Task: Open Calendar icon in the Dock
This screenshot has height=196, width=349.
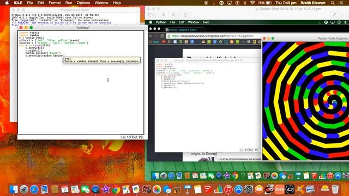Action: coord(65,189)
